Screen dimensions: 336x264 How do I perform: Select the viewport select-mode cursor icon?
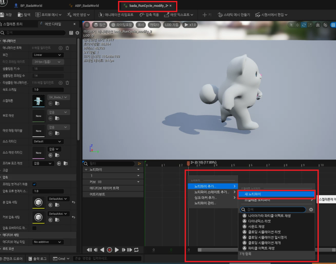click(291, 25)
